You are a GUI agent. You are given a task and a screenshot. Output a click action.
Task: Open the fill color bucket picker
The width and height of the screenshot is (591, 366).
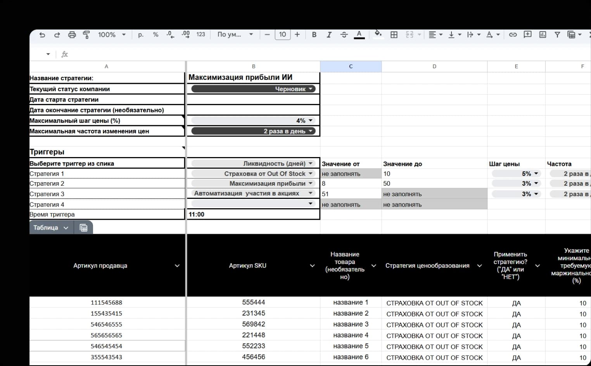click(x=378, y=34)
